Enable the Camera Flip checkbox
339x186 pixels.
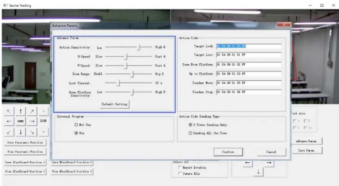coord(180,174)
